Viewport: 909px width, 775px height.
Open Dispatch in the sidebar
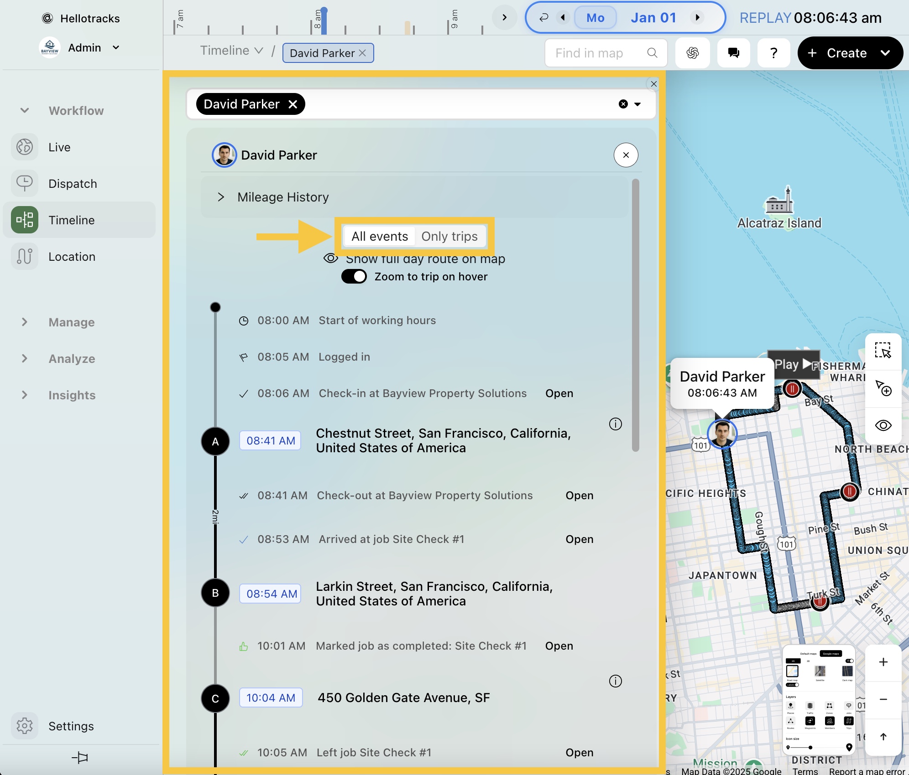(x=73, y=184)
